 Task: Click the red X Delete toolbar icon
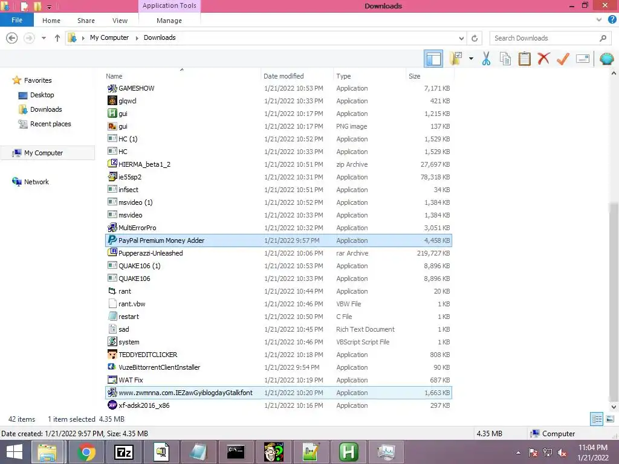pos(543,59)
